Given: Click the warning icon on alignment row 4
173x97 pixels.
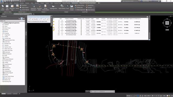Looking at the screenshot, I should 54,25.
